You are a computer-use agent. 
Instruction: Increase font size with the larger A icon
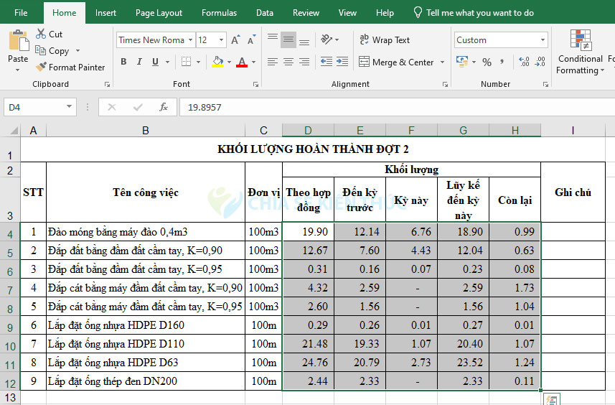coord(235,40)
